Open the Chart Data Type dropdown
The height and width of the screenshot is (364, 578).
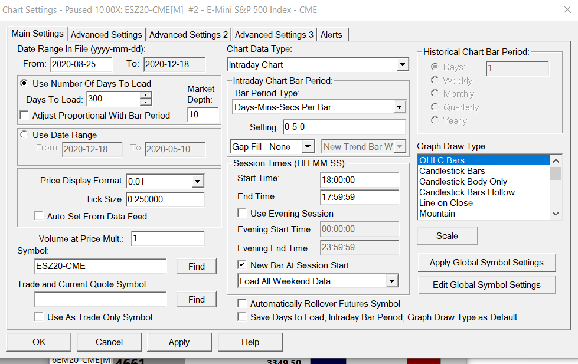coord(403,65)
